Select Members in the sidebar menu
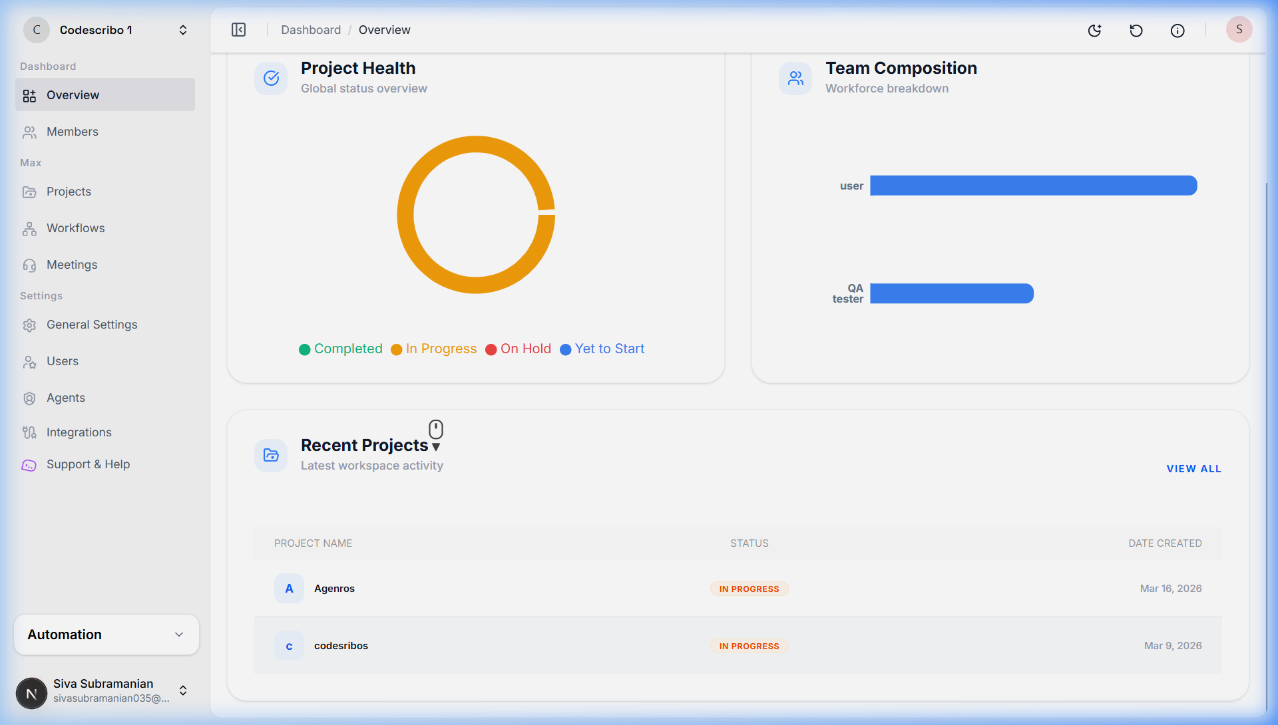This screenshot has width=1278, height=725. [x=72, y=132]
